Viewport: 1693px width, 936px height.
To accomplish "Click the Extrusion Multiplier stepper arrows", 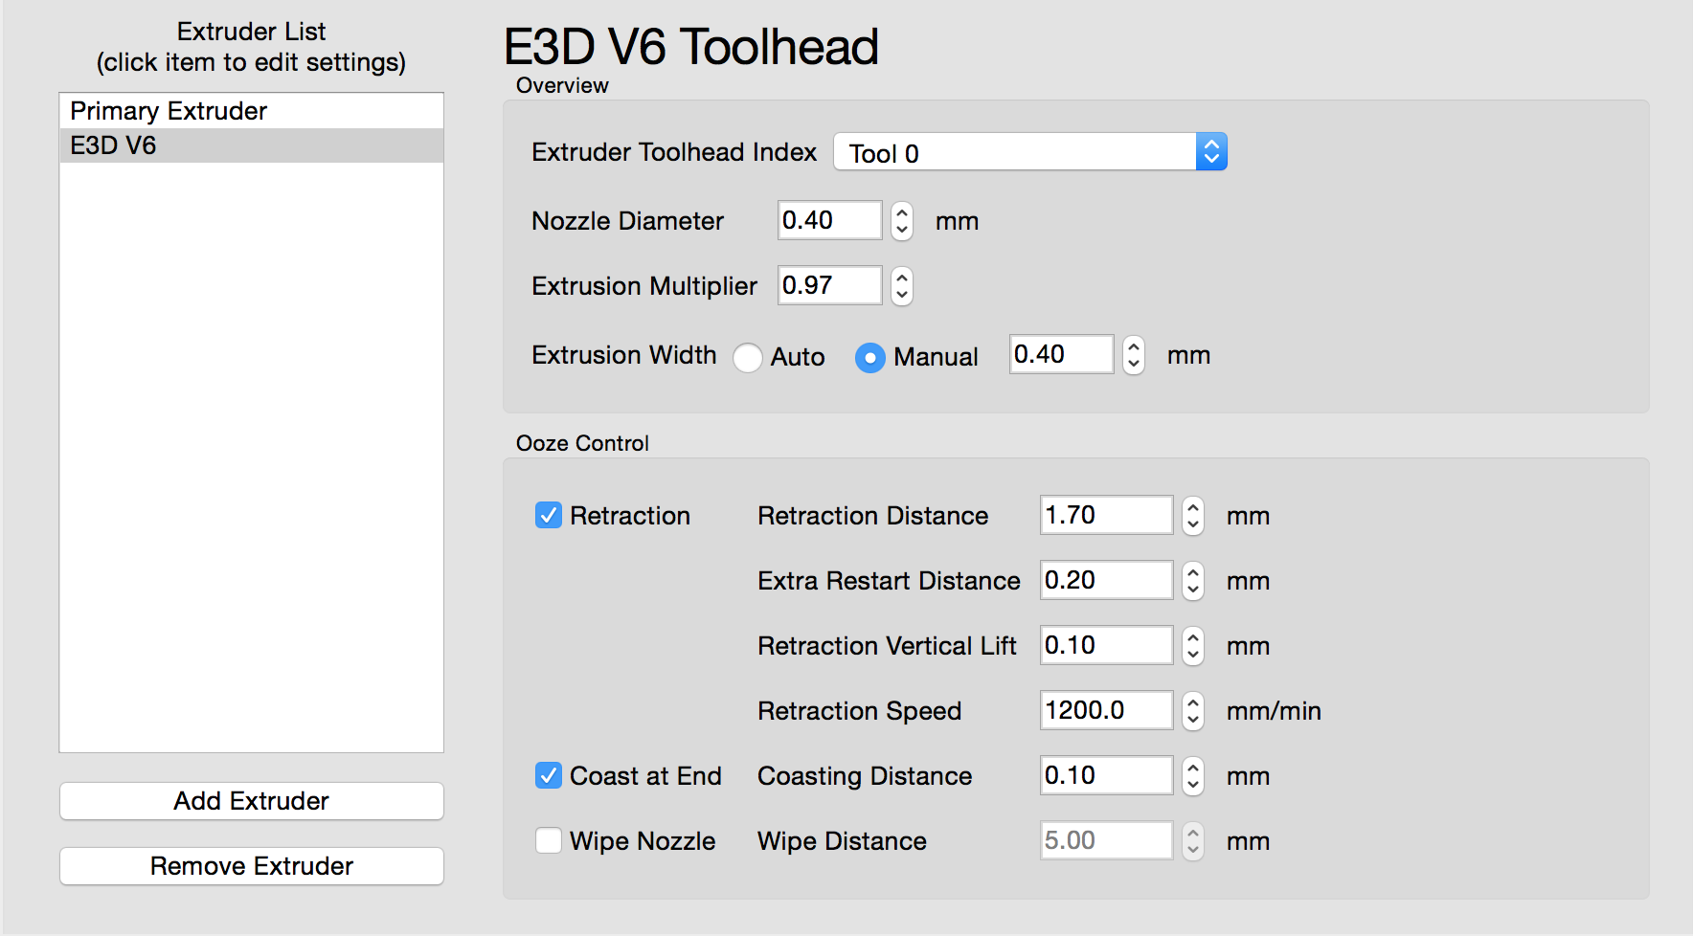I will click(x=901, y=286).
